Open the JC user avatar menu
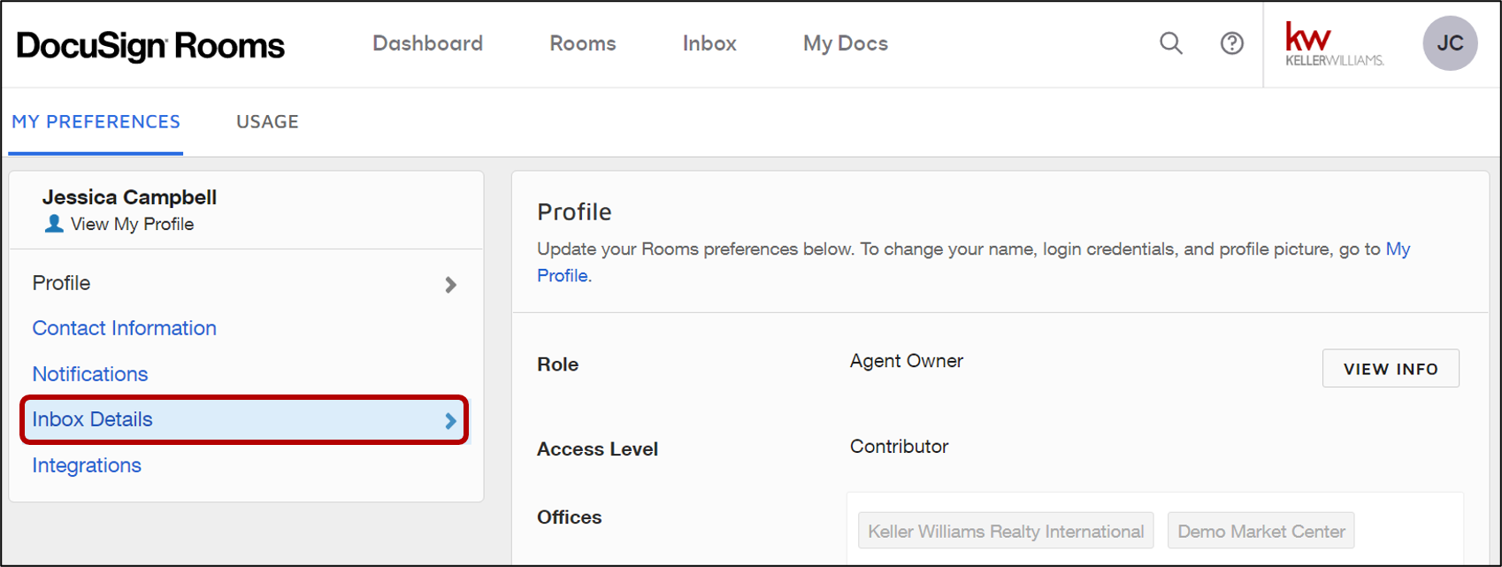Viewport: 1502px width, 567px height. (x=1450, y=43)
